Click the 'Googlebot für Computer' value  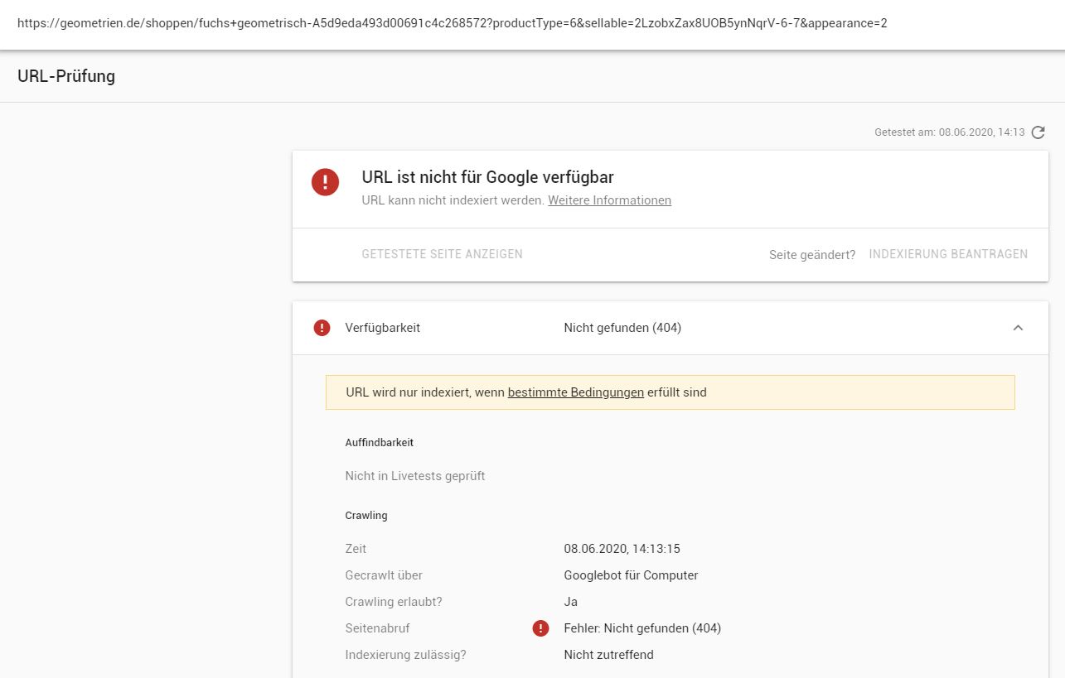(631, 575)
